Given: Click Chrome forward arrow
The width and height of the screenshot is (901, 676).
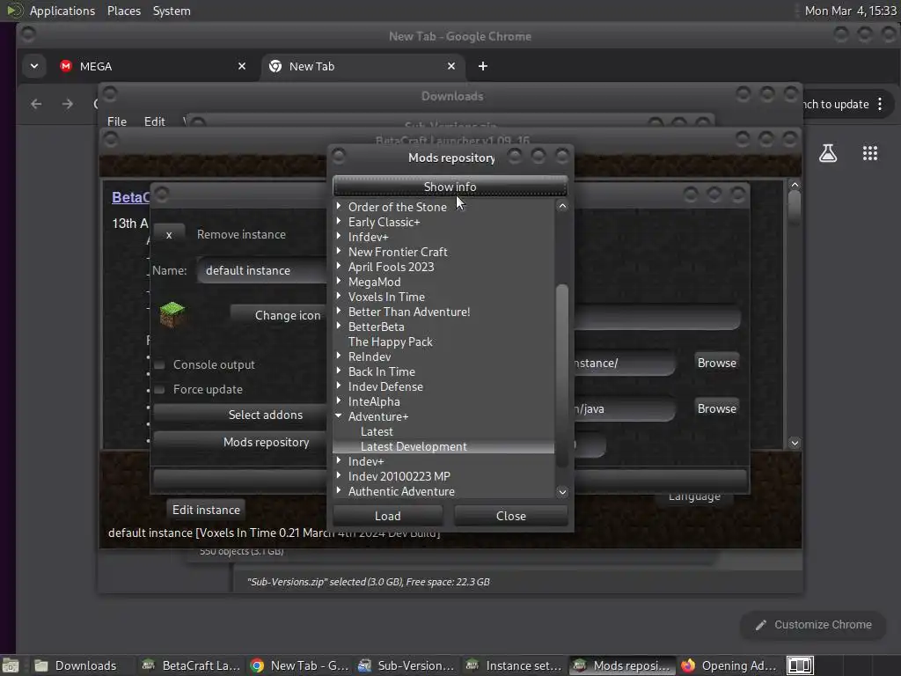Looking at the screenshot, I should [67, 104].
